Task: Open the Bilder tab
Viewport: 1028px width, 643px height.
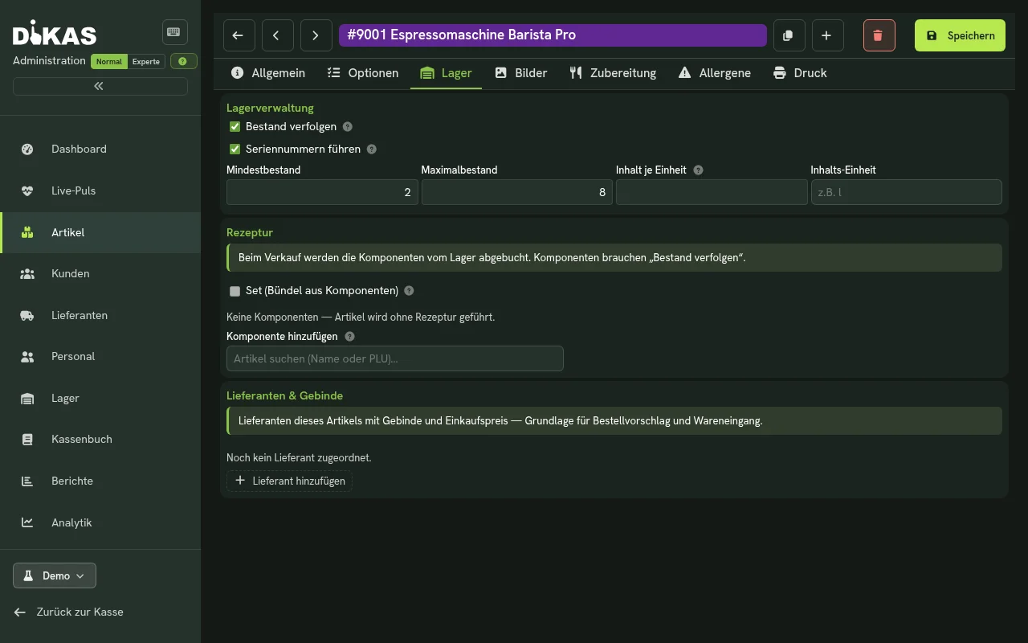Action: [x=521, y=73]
